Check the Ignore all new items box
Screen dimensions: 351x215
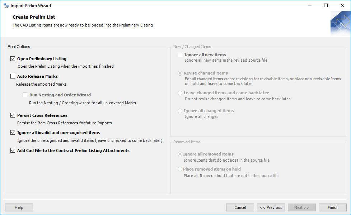(180, 55)
